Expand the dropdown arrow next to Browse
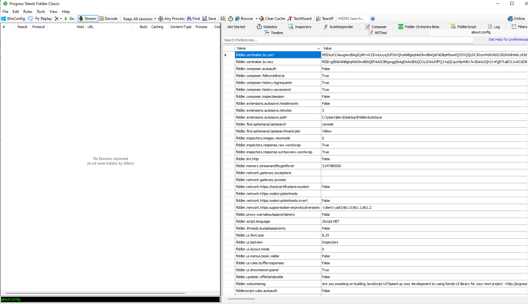528x304 pixels. pyautogui.click(x=257, y=19)
